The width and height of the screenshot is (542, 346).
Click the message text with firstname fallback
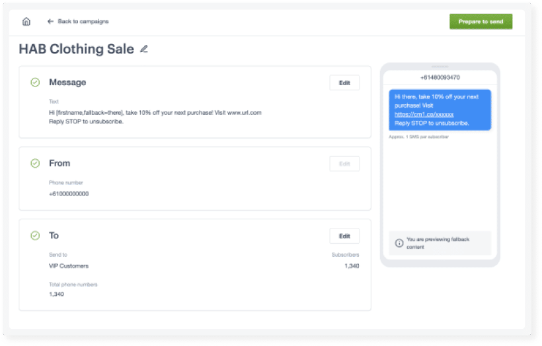(x=155, y=113)
